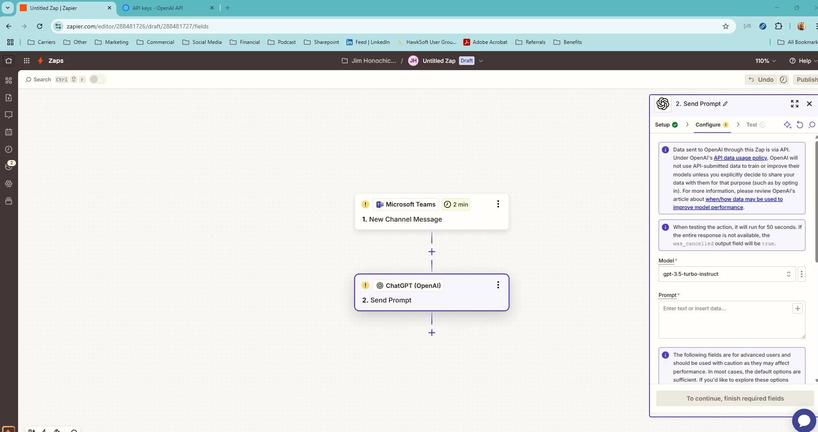Open the sidebar chat bubble icon

point(9,115)
